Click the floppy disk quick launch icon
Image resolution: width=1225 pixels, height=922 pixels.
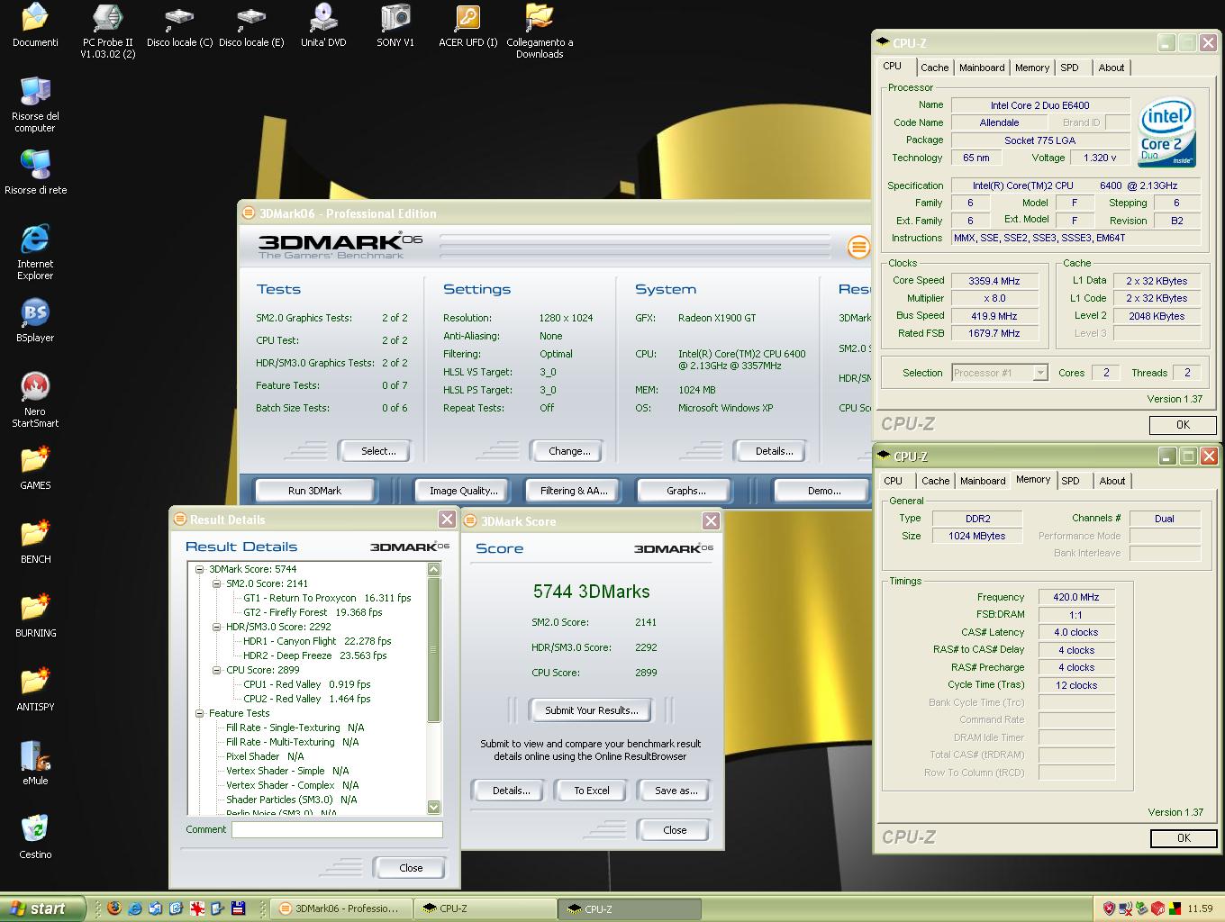point(238,908)
